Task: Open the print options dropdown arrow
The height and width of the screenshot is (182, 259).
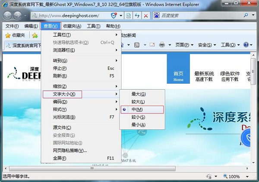Action: 170,45
